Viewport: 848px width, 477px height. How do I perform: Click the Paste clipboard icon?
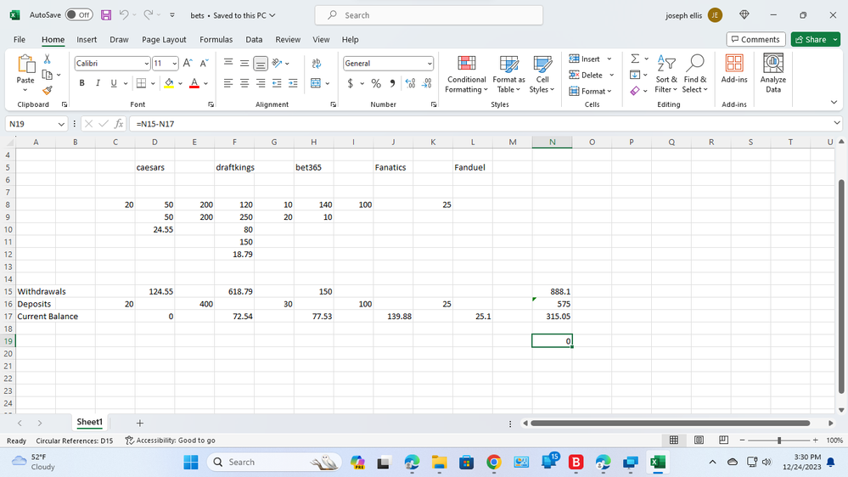tap(25, 64)
